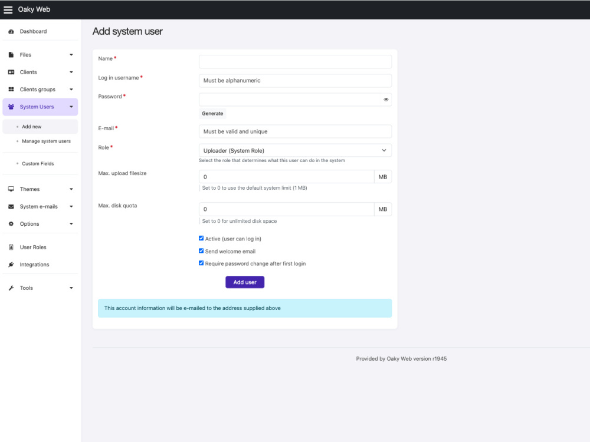Click the blue e-mailed account information notice
The height and width of the screenshot is (442, 590).
(x=245, y=308)
